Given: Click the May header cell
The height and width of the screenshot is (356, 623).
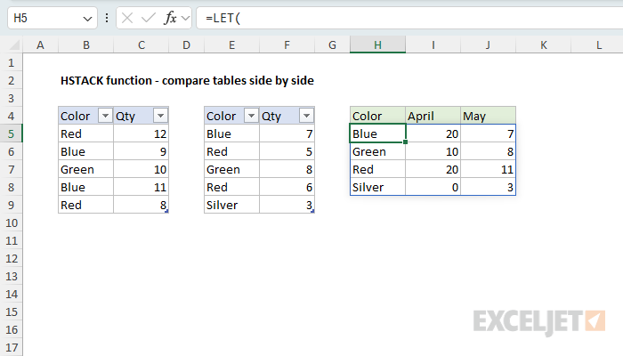Looking at the screenshot, I should (x=488, y=116).
